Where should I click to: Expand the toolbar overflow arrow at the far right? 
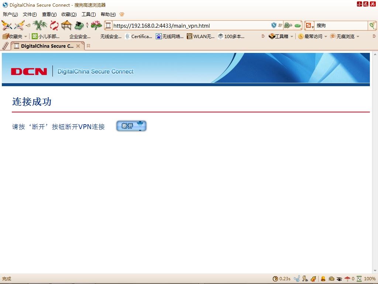coord(374,36)
